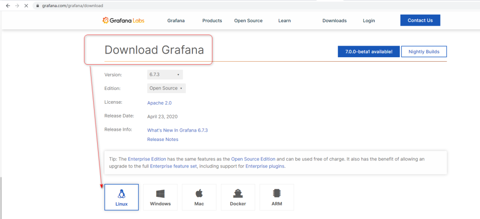Click the 7.0.0-beta1 available! button
The height and width of the screenshot is (219, 480).
coord(369,51)
